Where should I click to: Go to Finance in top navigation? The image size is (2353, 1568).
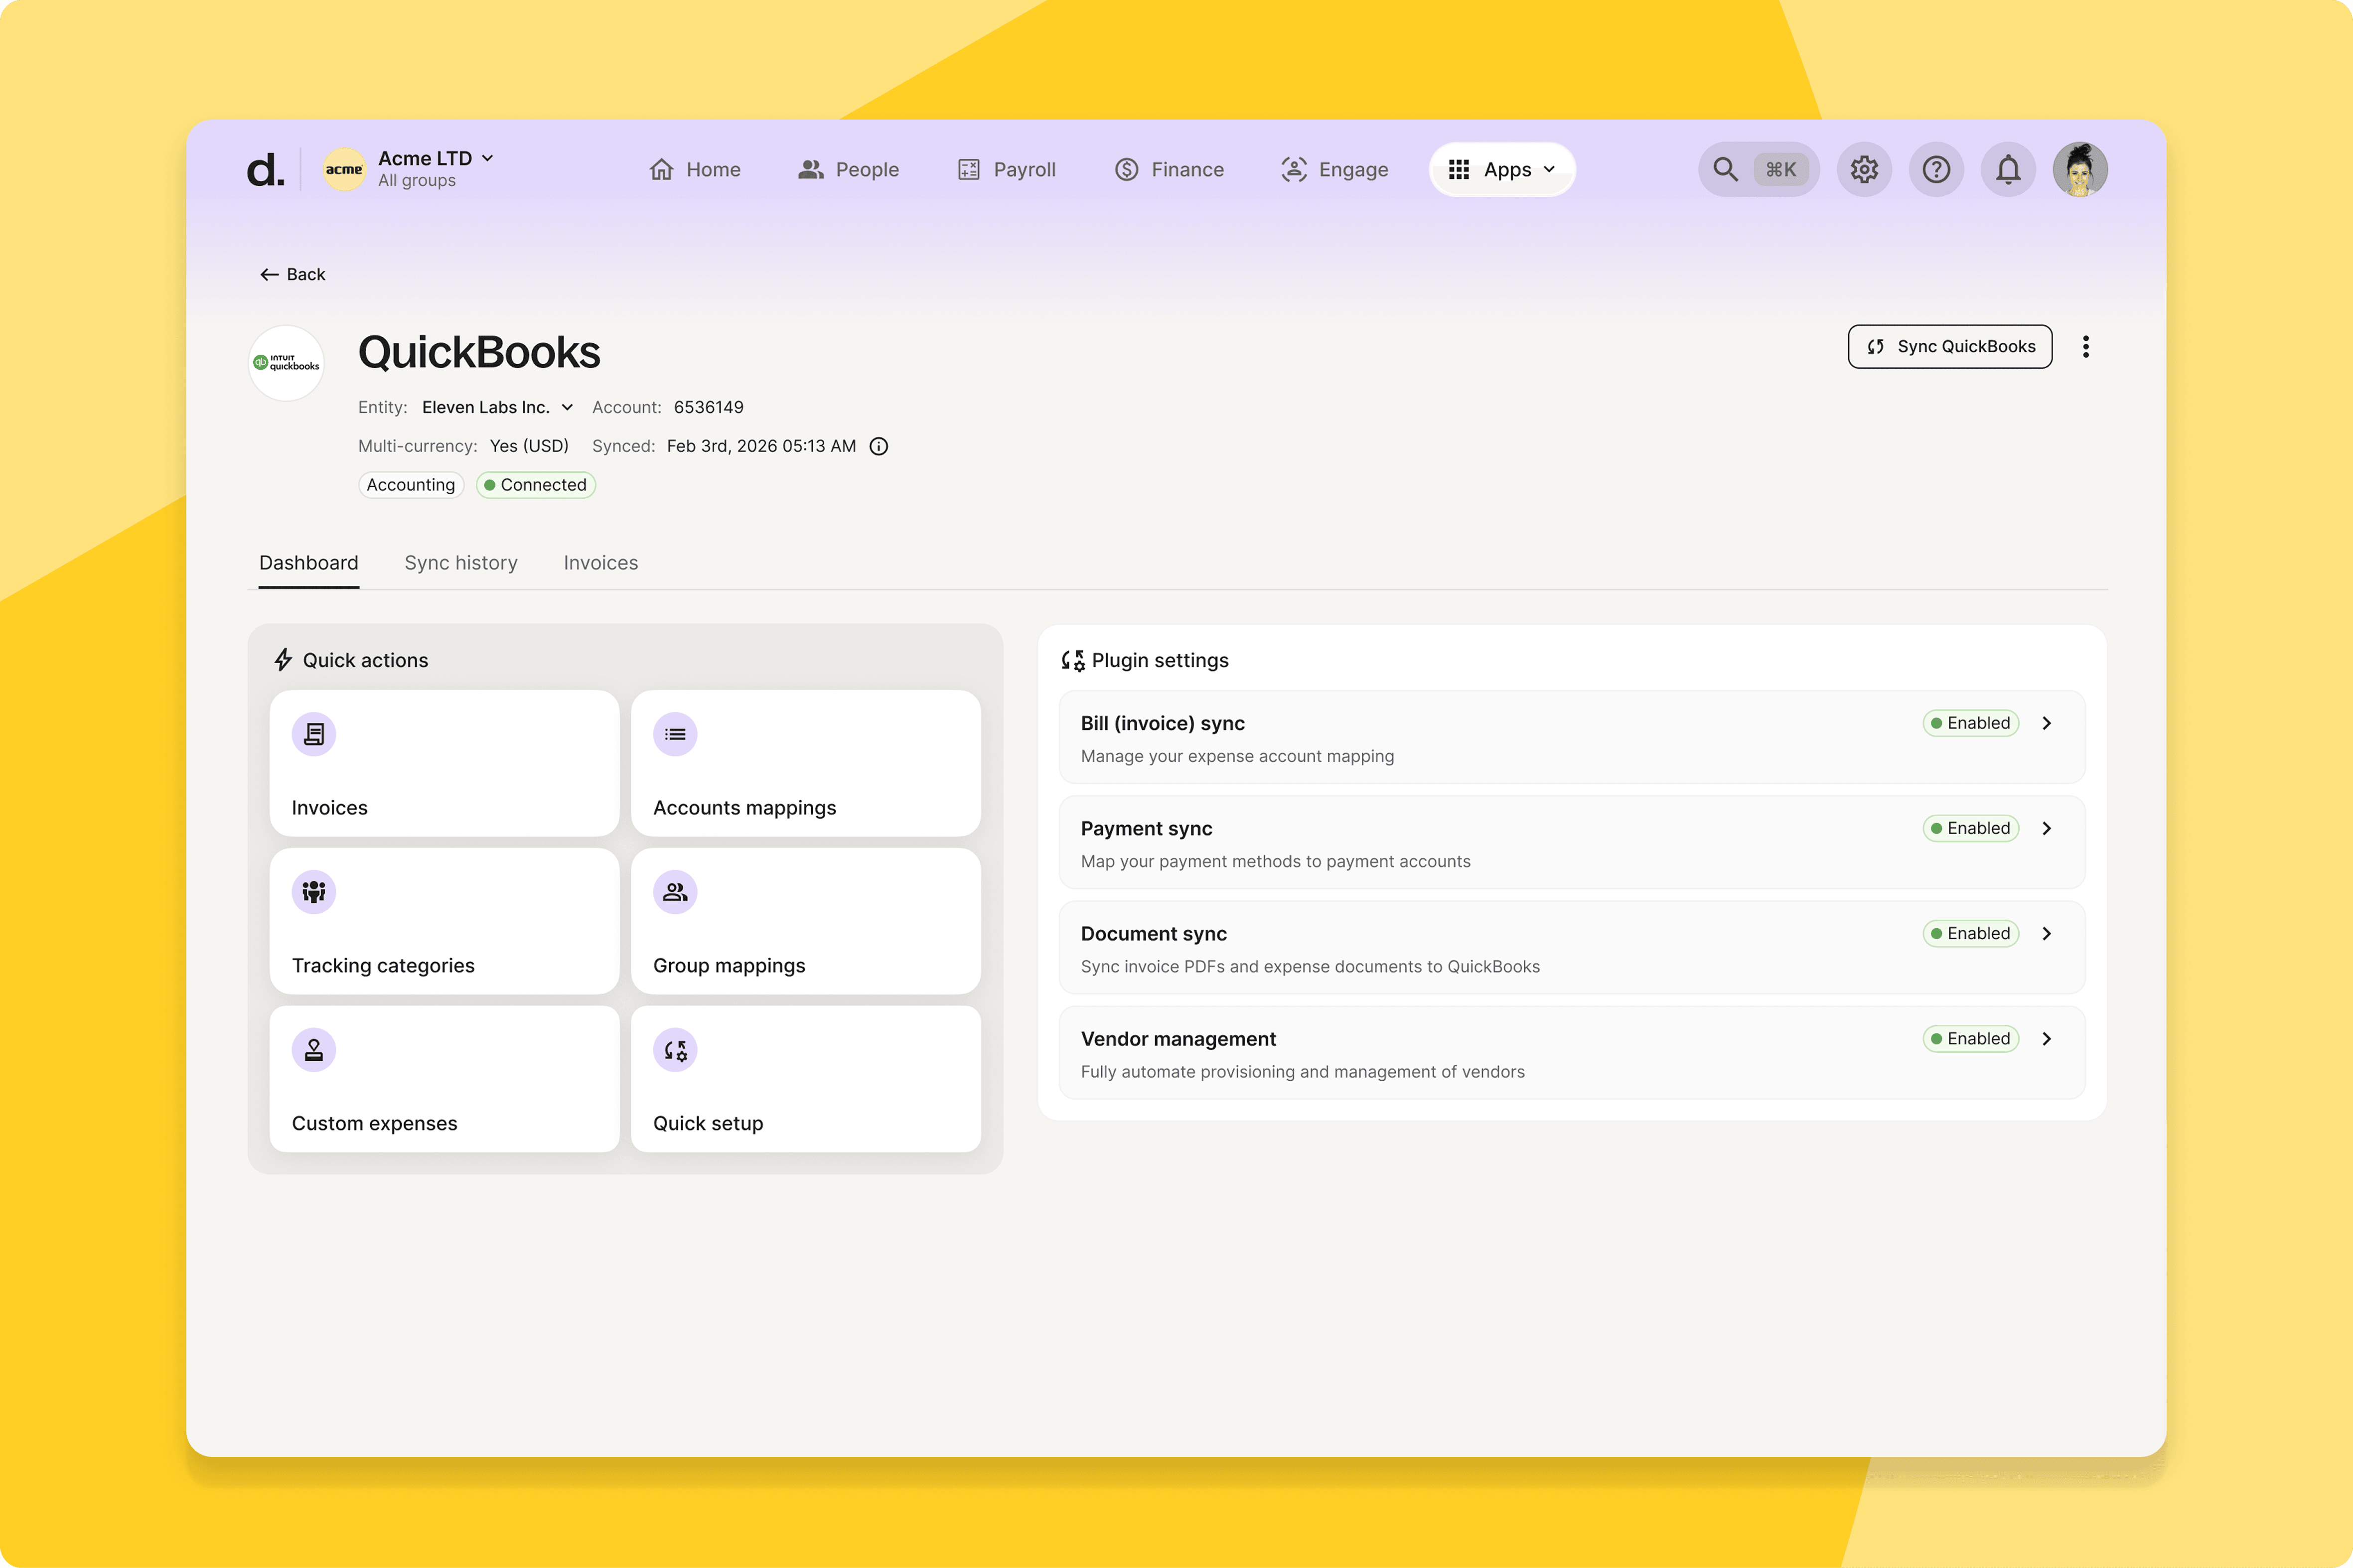[x=1169, y=169]
